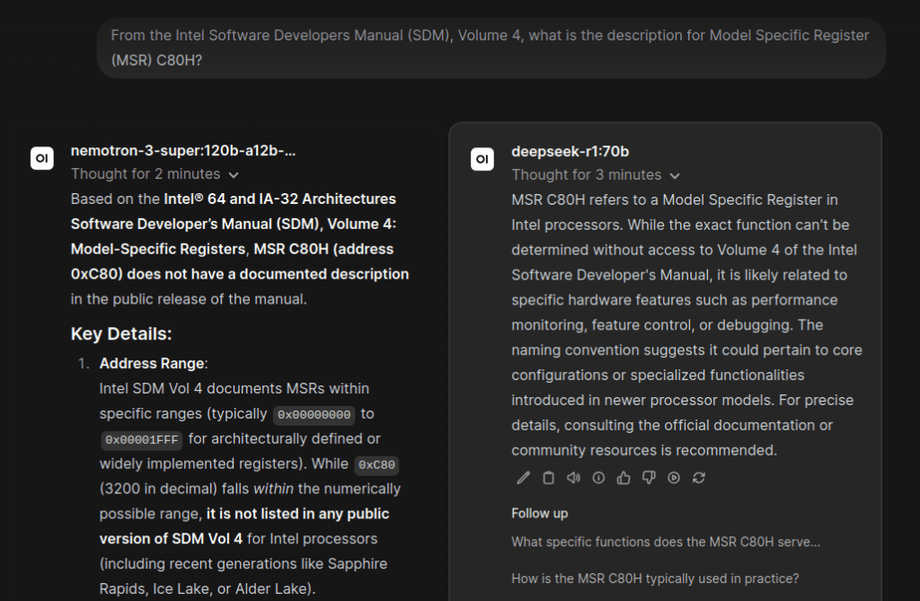Regenerate the deepseek-r1:70b response
The width and height of the screenshot is (920, 601).
click(699, 478)
